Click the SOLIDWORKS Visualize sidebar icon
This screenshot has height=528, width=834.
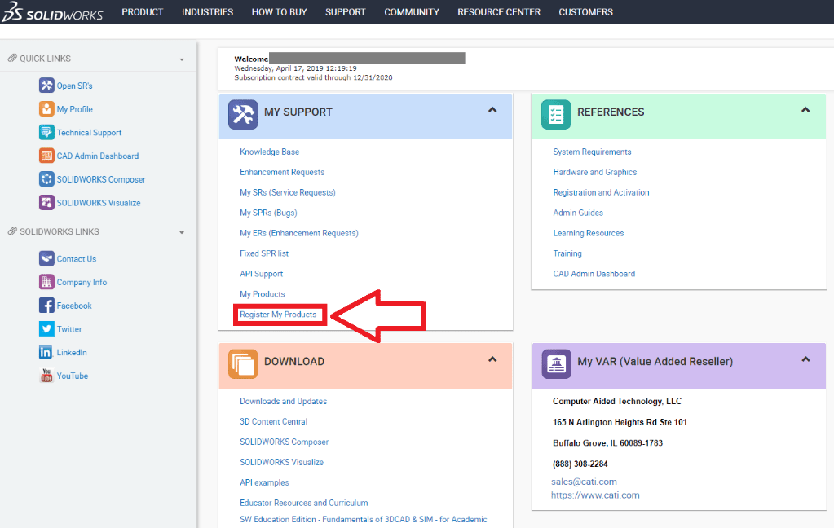point(46,203)
